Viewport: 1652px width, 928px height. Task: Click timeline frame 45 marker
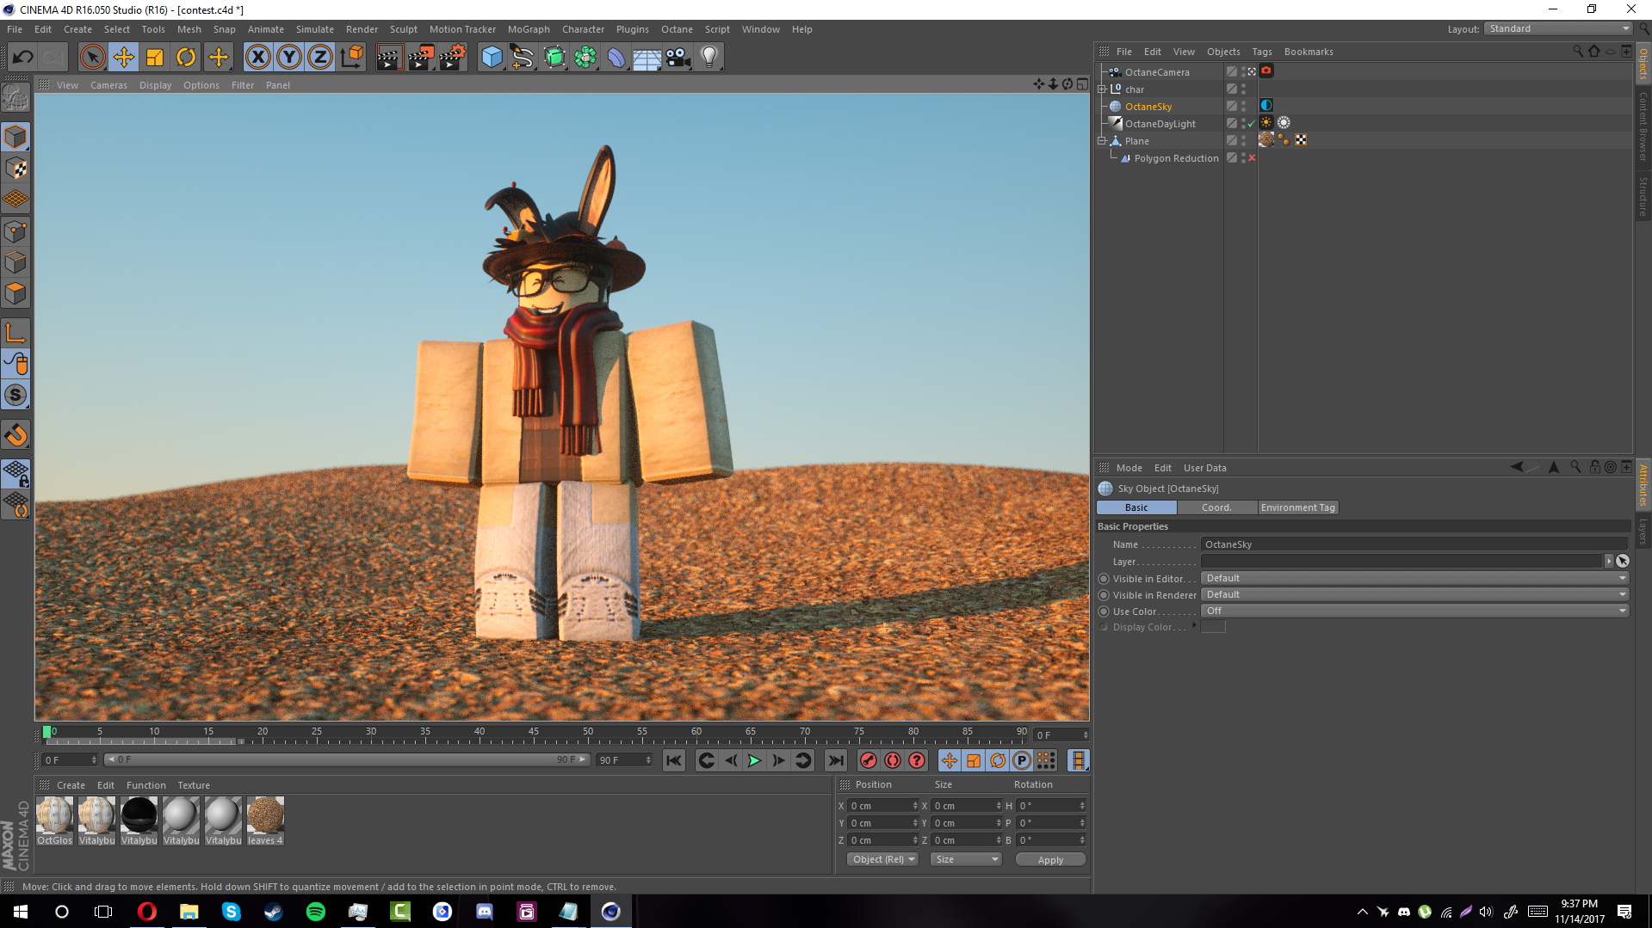coord(534,733)
